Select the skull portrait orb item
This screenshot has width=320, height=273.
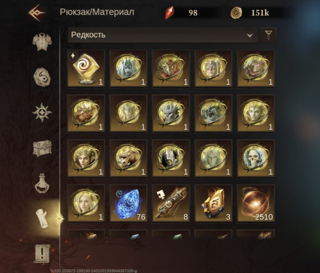click(256, 158)
